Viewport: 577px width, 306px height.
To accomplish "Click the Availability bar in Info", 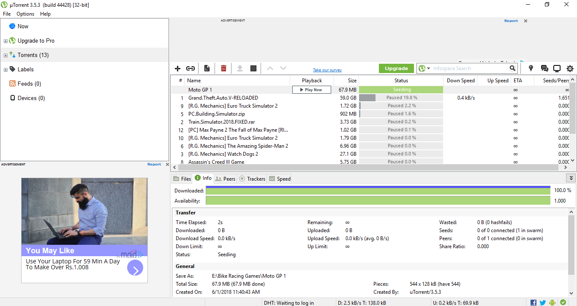I will (378, 200).
